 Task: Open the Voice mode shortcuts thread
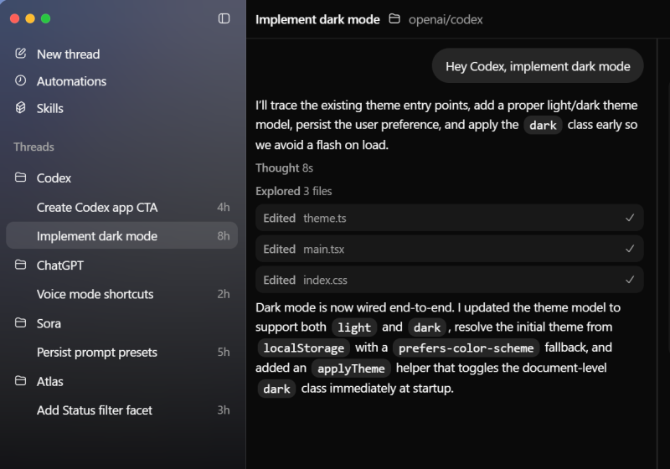point(95,294)
